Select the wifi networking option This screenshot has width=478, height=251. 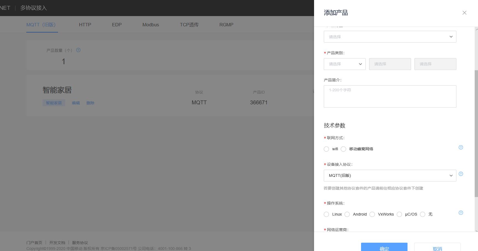click(326, 149)
